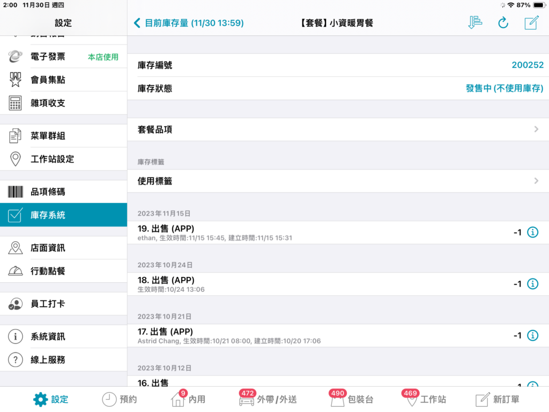Open 品項條碼 settings
549x412 pixels.
click(63, 192)
